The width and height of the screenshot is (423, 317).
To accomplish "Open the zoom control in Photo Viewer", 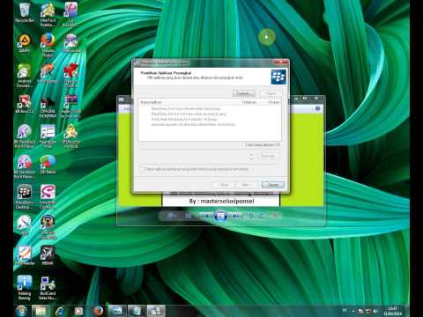I will [x=171, y=216].
